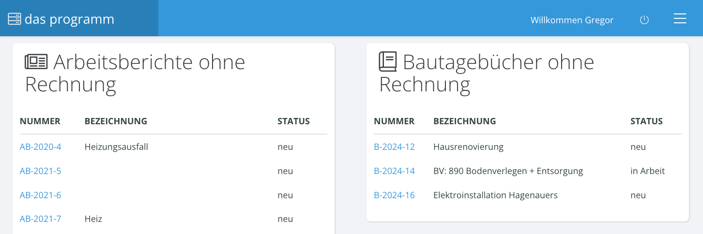Click the STATUS header in Bautagebücher table
Viewport: 703px width, 234px height.
pos(646,121)
